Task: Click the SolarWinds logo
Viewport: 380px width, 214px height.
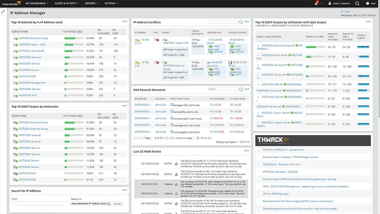Action: pyautogui.click(x=11, y=4)
